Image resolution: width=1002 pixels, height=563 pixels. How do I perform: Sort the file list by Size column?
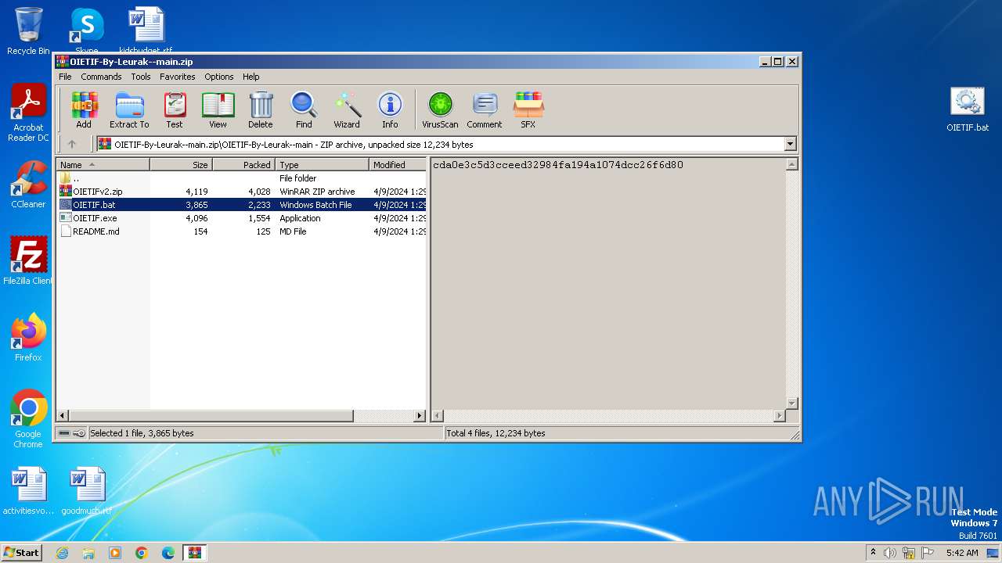[x=181, y=165]
